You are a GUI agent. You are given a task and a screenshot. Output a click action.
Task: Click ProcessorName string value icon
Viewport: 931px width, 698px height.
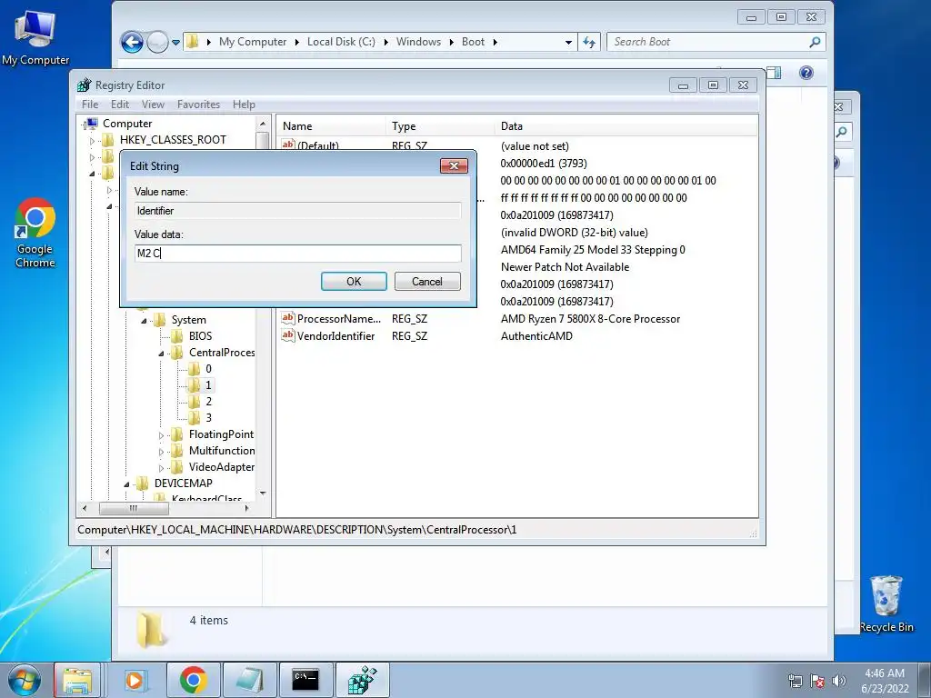point(288,318)
